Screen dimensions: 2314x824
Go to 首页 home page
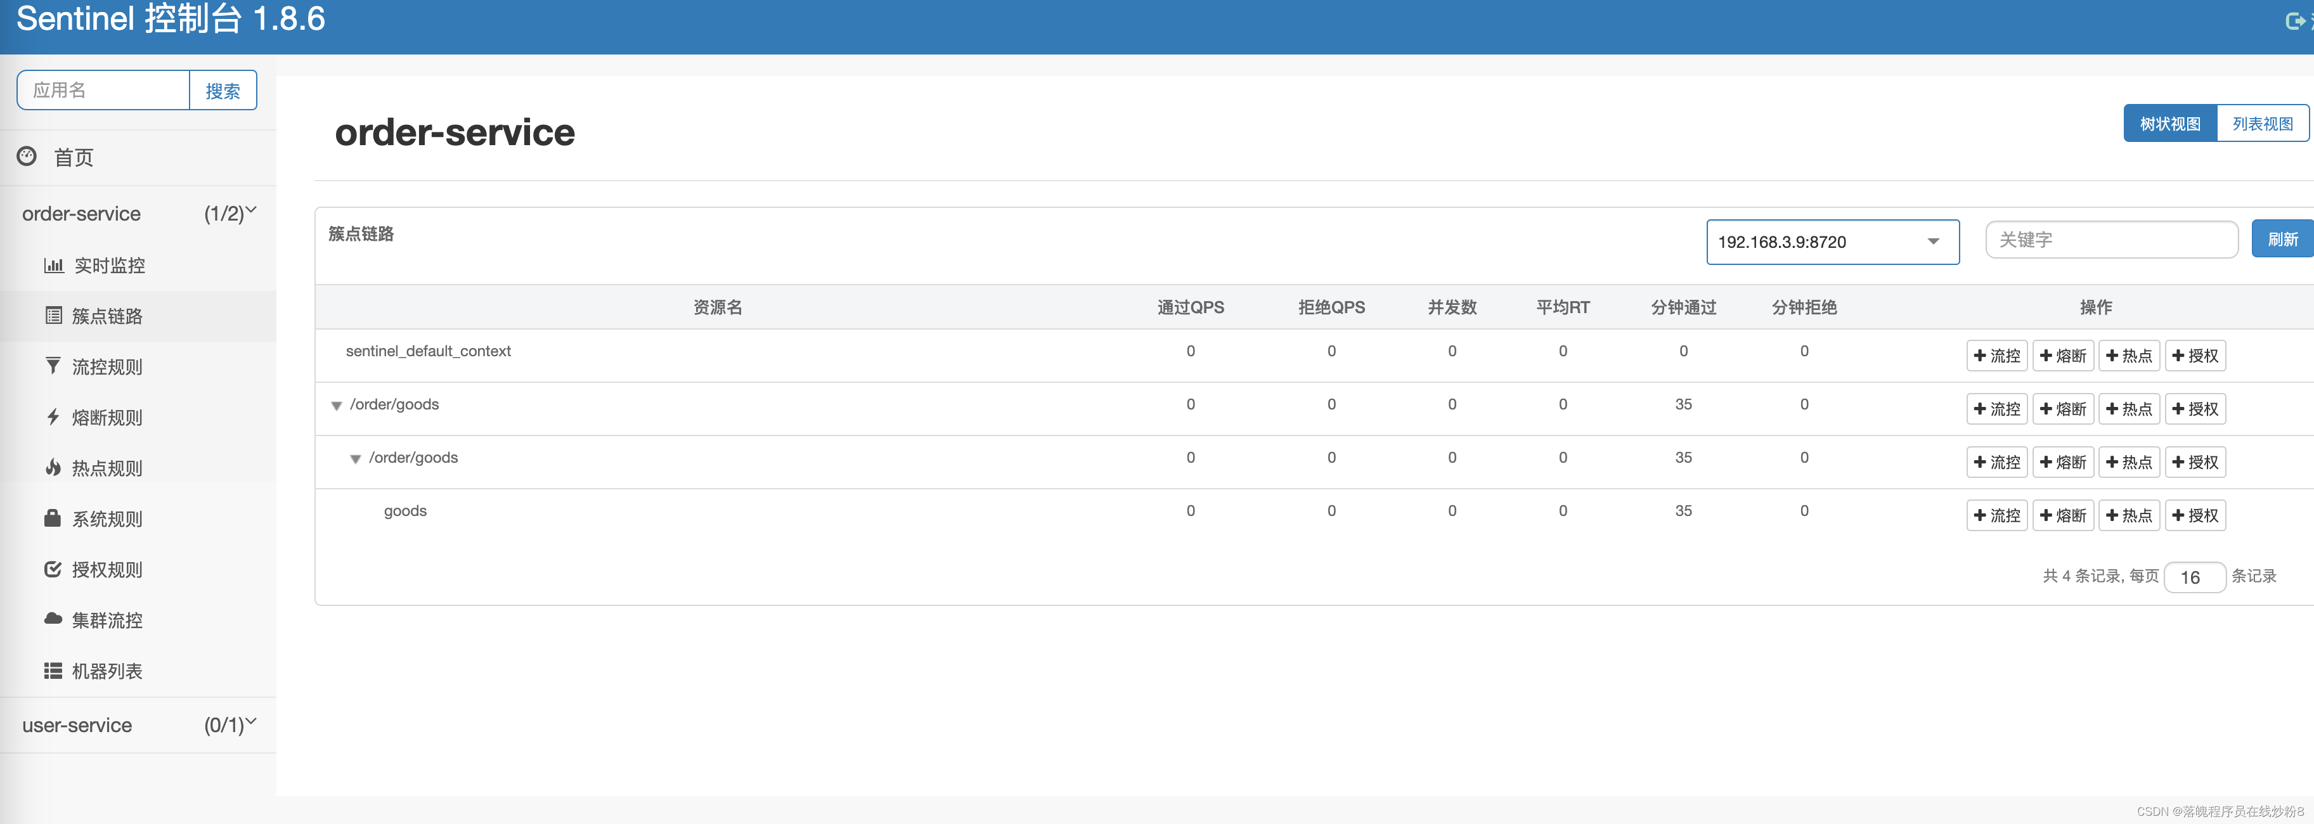(73, 158)
